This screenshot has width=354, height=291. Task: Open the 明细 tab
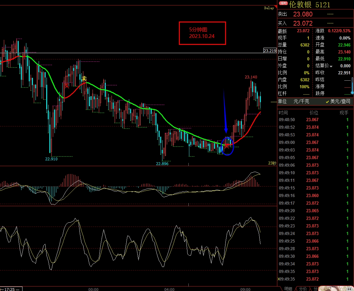point(288,288)
